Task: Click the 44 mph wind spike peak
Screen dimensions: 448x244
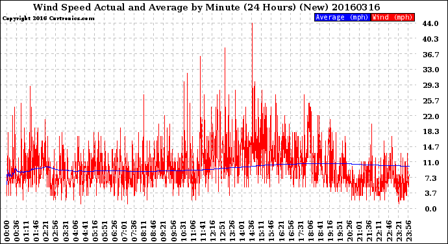Action: click(252, 24)
